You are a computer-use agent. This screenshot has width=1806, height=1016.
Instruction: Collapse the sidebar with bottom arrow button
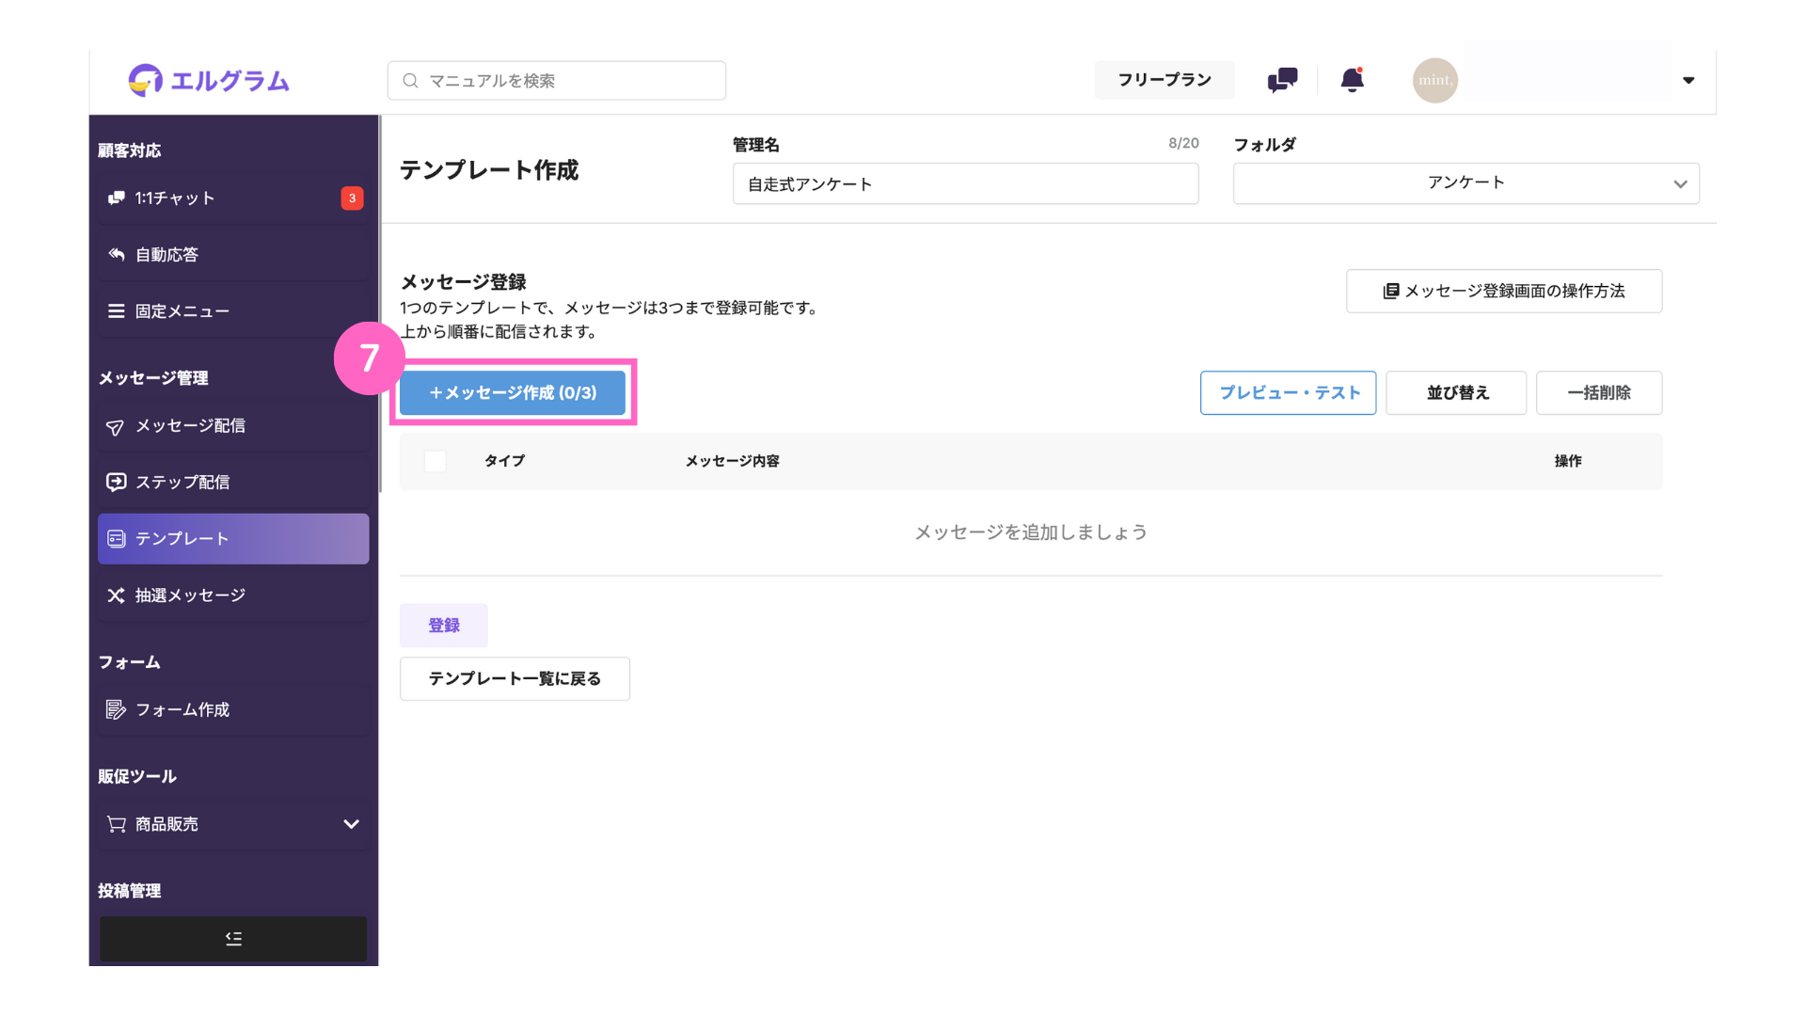click(233, 939)
